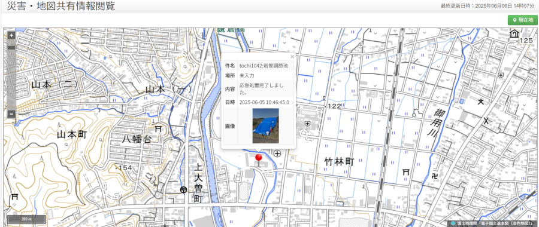The height and width of the screenshot is (227, 539).
Task: Click the 現在地 current location button
Action: [x=522, y=20]
